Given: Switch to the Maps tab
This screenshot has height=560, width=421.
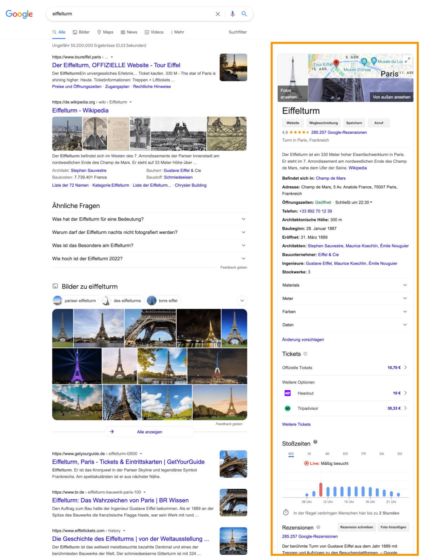Looking at the screenshot, I should point(105,32).
